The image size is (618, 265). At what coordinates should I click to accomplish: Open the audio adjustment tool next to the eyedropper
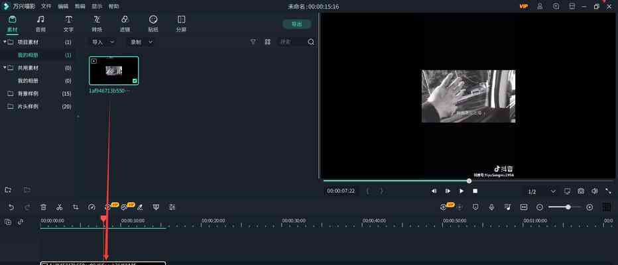tap(156, 207)
